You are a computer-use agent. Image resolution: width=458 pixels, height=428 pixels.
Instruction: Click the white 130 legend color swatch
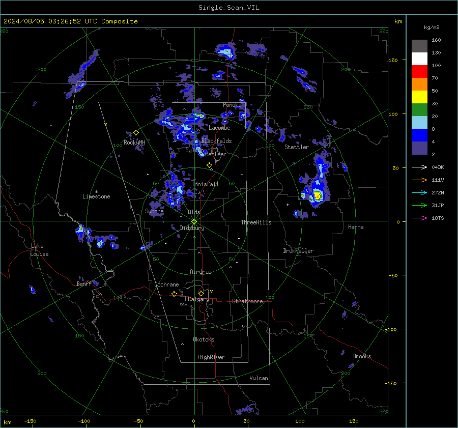419,59
